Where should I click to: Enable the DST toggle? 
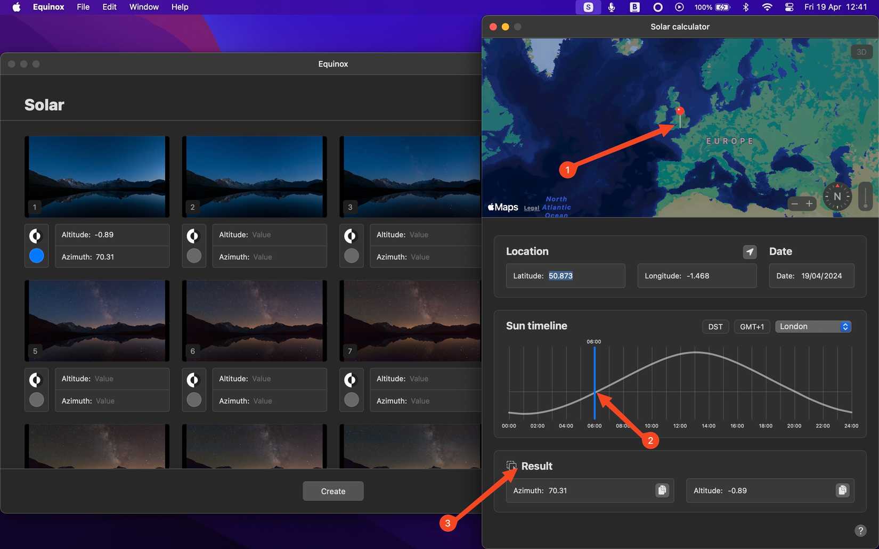tap(715, 326)
